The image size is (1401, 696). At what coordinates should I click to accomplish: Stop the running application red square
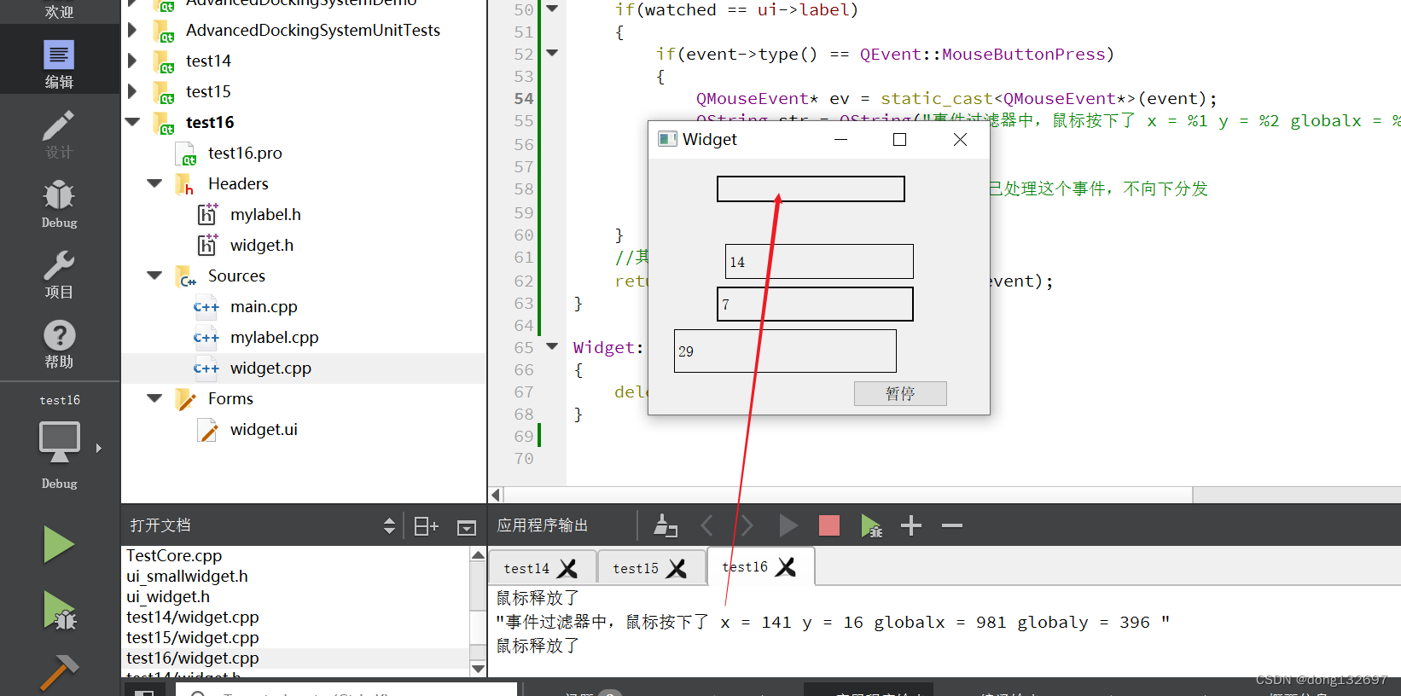[x=829, y=525]
